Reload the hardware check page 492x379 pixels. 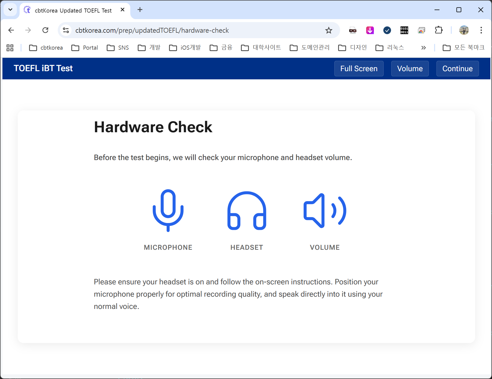(x=45, y=30)
